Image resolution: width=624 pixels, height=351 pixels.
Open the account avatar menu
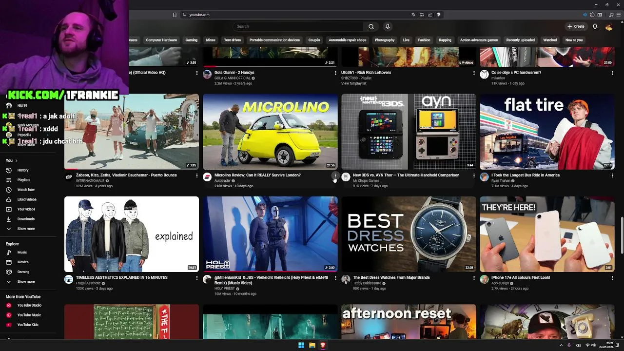(x=609, y=26)
